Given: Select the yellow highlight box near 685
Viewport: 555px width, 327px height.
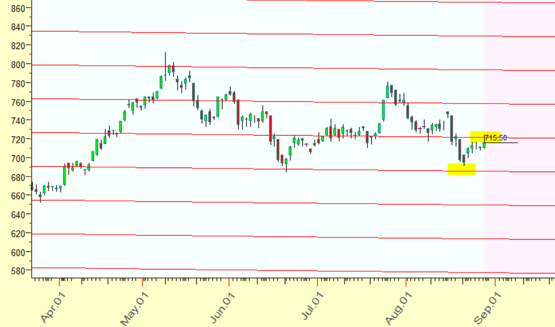Looking at the screenshot, I should 461,169.
